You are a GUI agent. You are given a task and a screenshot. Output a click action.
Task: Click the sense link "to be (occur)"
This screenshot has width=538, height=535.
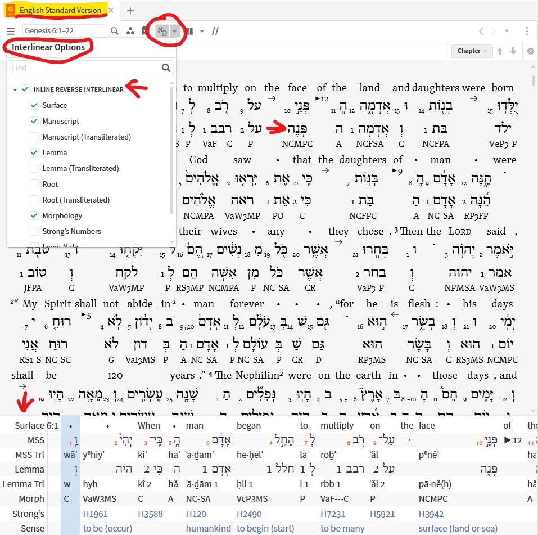pos(107,528)
